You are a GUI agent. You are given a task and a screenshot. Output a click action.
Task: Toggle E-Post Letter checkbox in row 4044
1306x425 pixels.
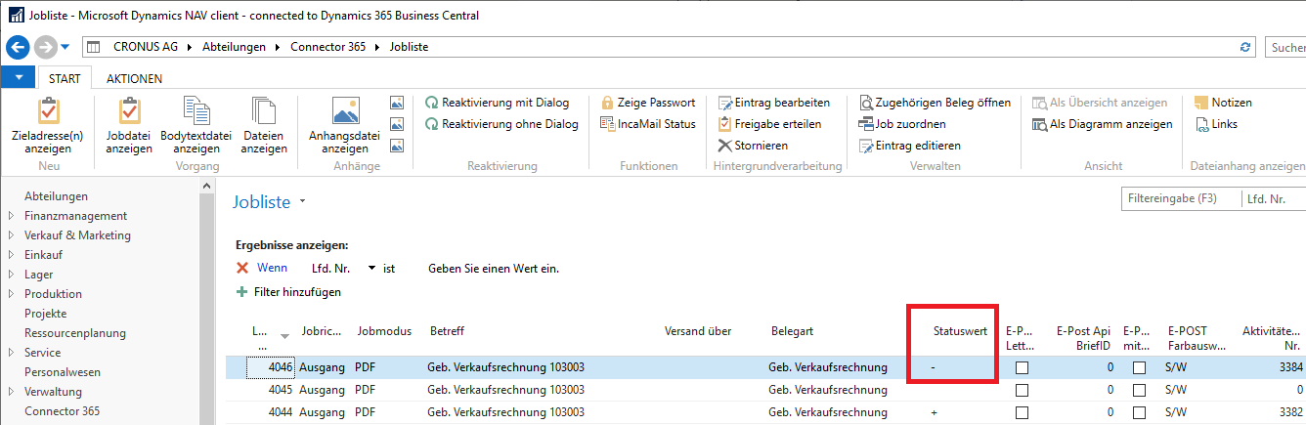pyautogui.click(x=1022, y=412)
